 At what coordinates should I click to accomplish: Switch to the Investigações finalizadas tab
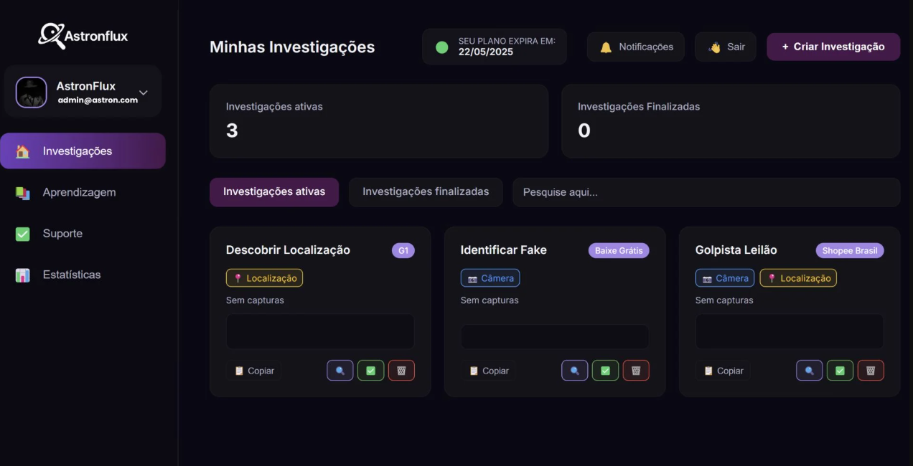[426, 192]
